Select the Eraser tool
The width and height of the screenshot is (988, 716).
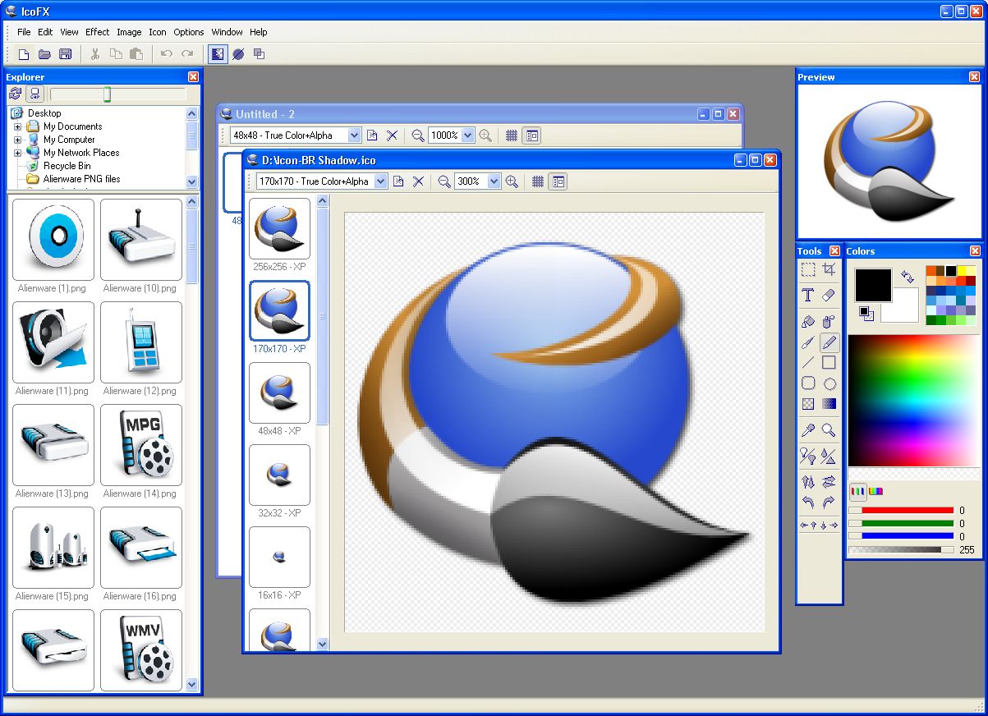click(829, 295)
